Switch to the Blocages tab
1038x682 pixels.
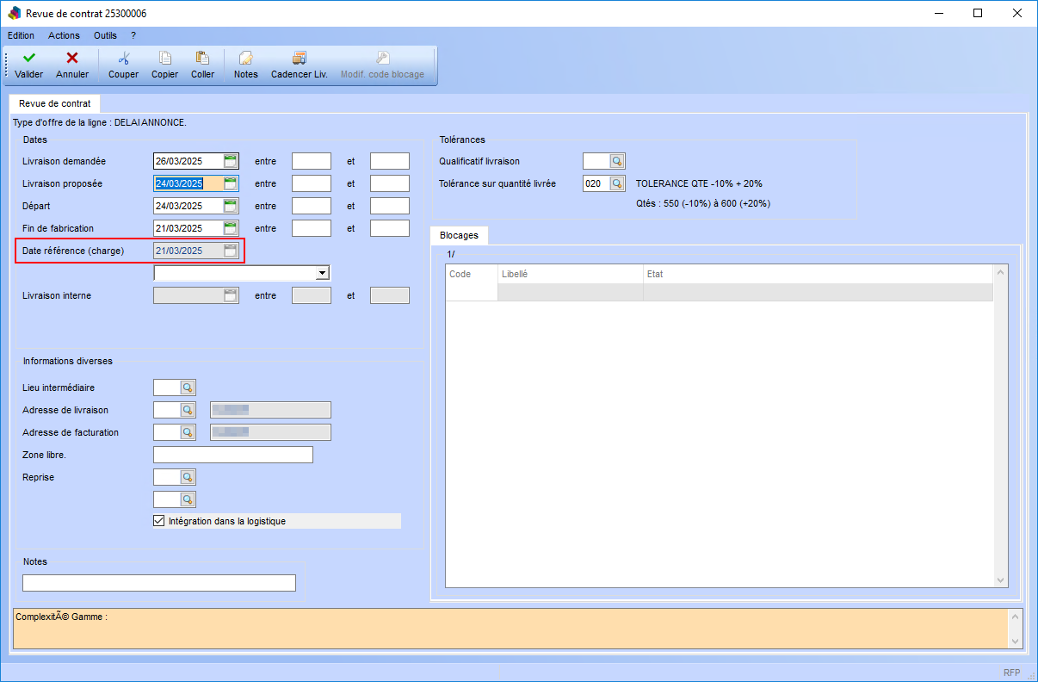point(459,235)
